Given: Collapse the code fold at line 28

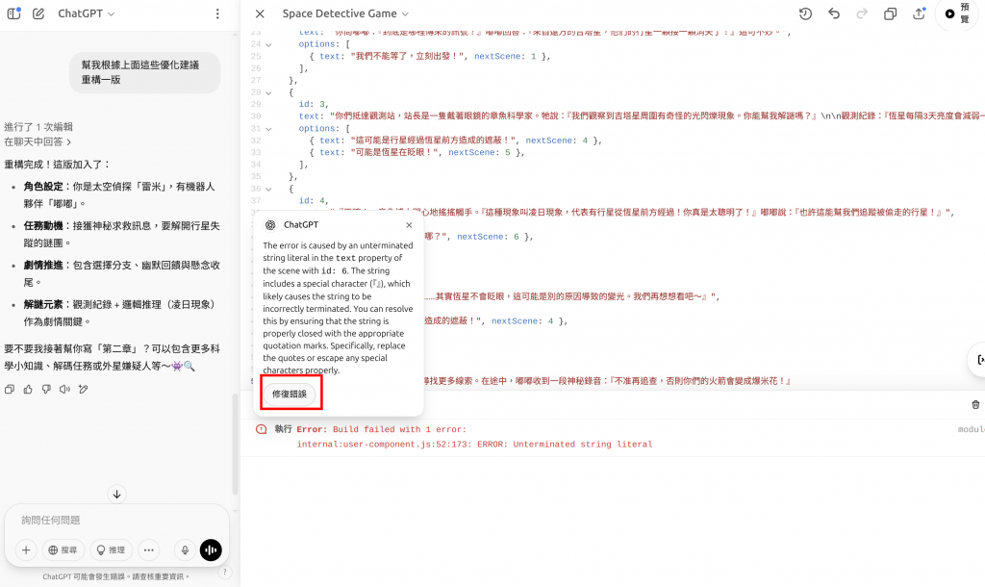Looking at the screenshot, I should click(x=269, y=93).
